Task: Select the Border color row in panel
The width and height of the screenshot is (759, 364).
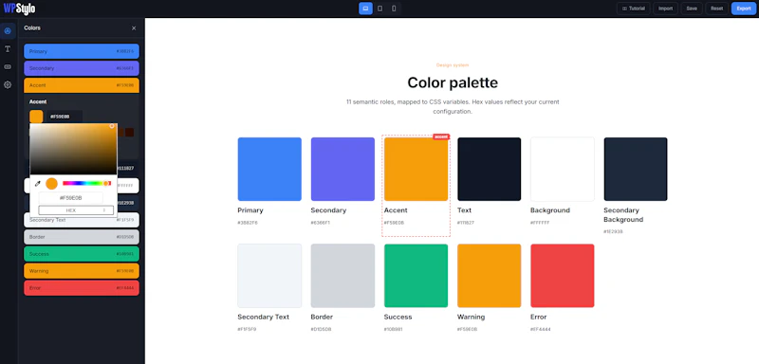Action: coord(82,237)
